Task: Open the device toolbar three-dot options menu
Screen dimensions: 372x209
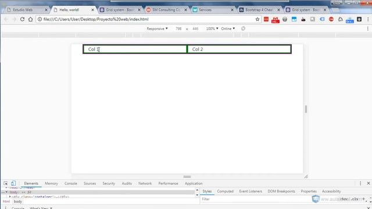Action: coord(368,28)
